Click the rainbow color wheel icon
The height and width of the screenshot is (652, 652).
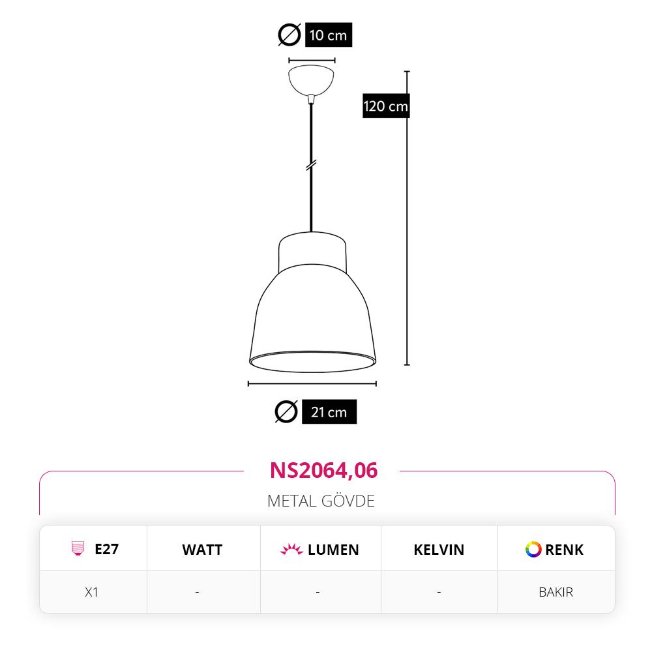[533, 550]
